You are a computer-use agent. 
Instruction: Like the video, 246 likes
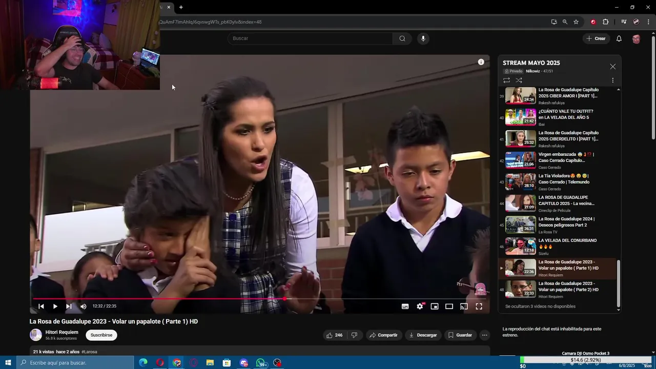point(334,335)
